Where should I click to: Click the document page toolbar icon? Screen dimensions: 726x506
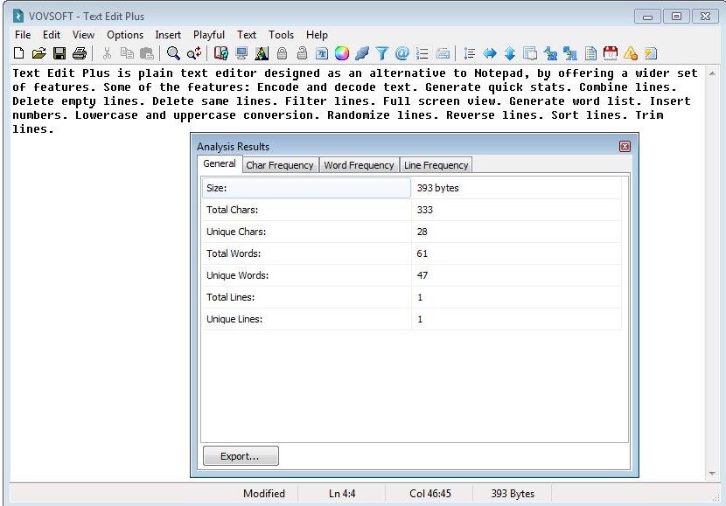(590, 53)
